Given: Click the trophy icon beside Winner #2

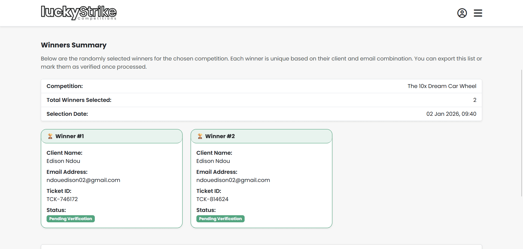Looking at the screenshot, I should click(x=200, y=136).
